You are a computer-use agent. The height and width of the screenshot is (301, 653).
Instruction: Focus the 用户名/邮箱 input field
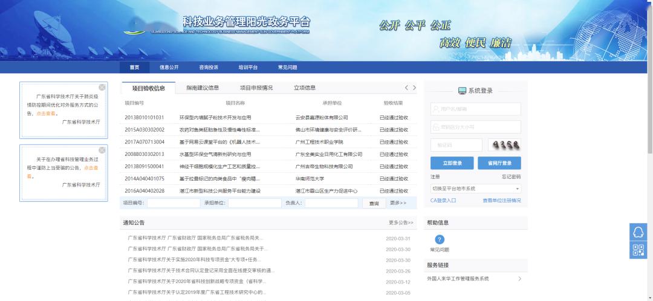(475, 109)
